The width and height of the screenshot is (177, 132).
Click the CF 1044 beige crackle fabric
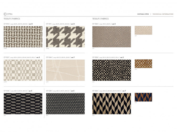coord(65,70)
